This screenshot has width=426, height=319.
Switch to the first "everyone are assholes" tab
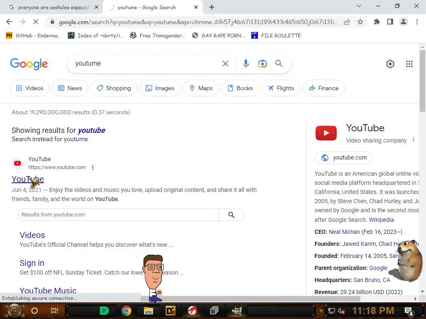[x=52, y=7]
